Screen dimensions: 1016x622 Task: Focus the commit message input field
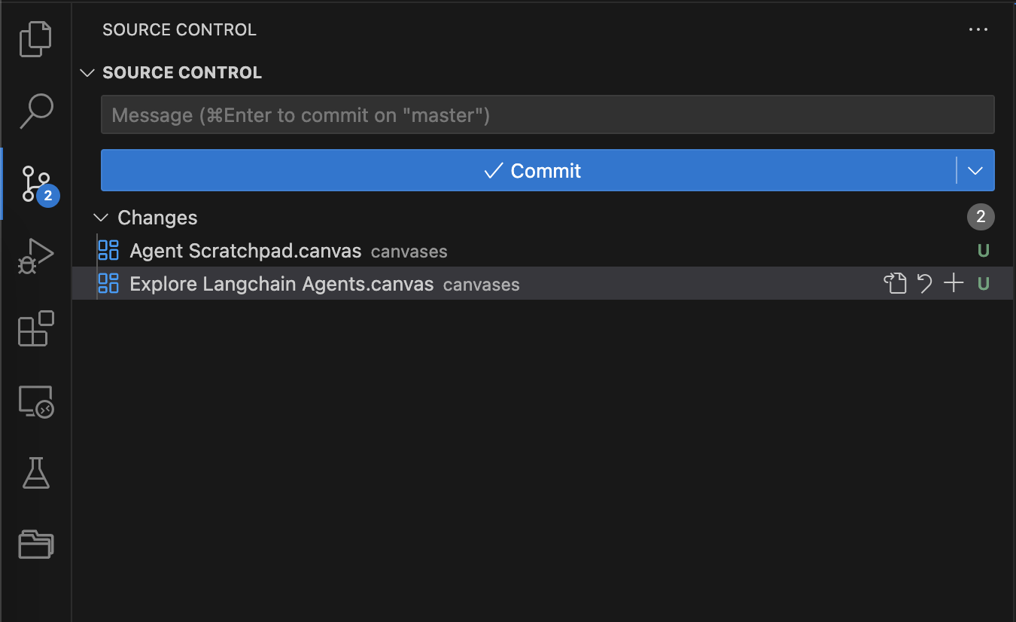point(547,115)
